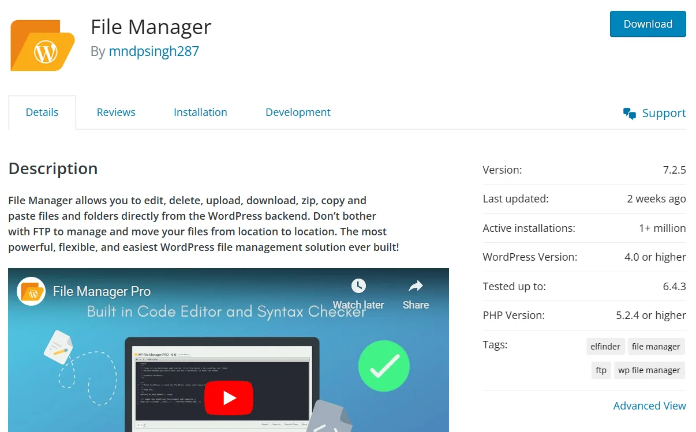
Task: Click the '4.0 or higher' WordPress version value
Action: [x=655, y=257]
